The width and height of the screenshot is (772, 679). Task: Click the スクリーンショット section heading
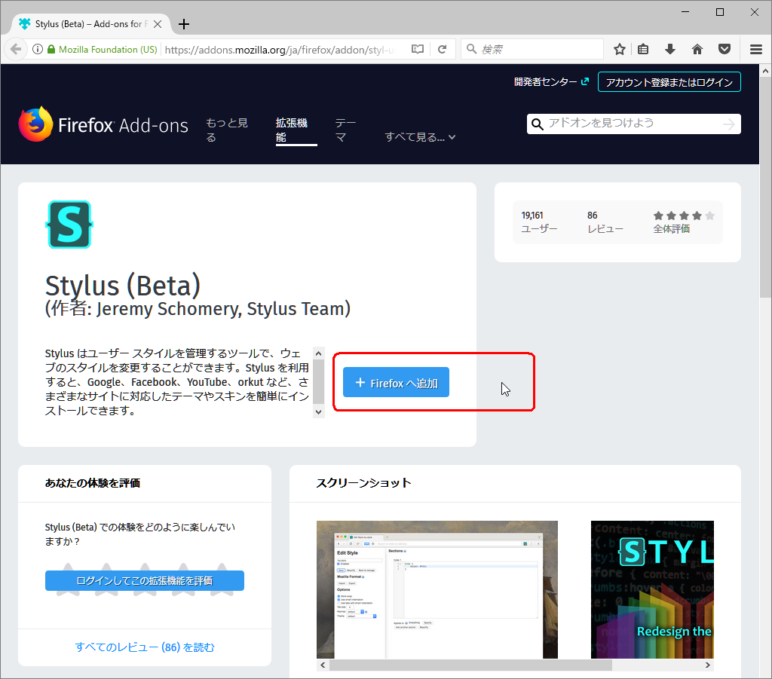364,482
